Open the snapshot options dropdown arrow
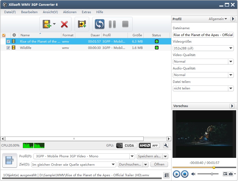Viewport: 238px width, 181px height. coord(235,174)
